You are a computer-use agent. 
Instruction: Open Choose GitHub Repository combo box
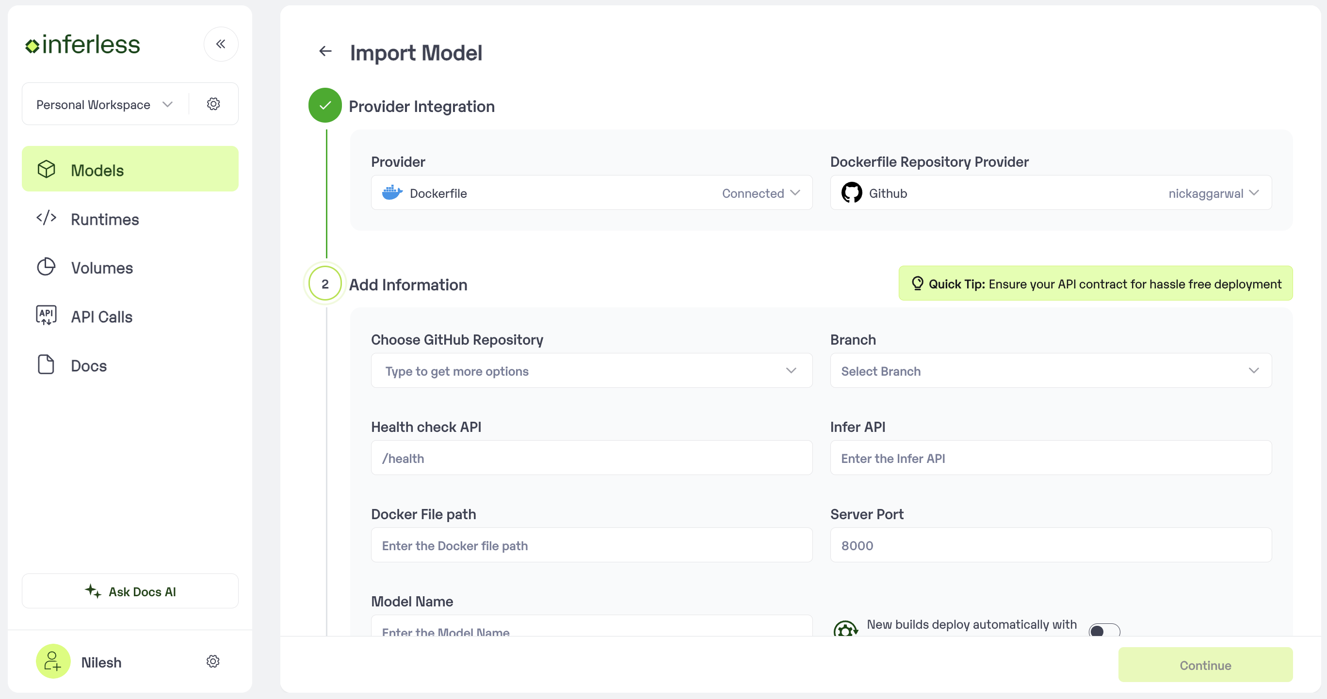(x=591, y=371)
